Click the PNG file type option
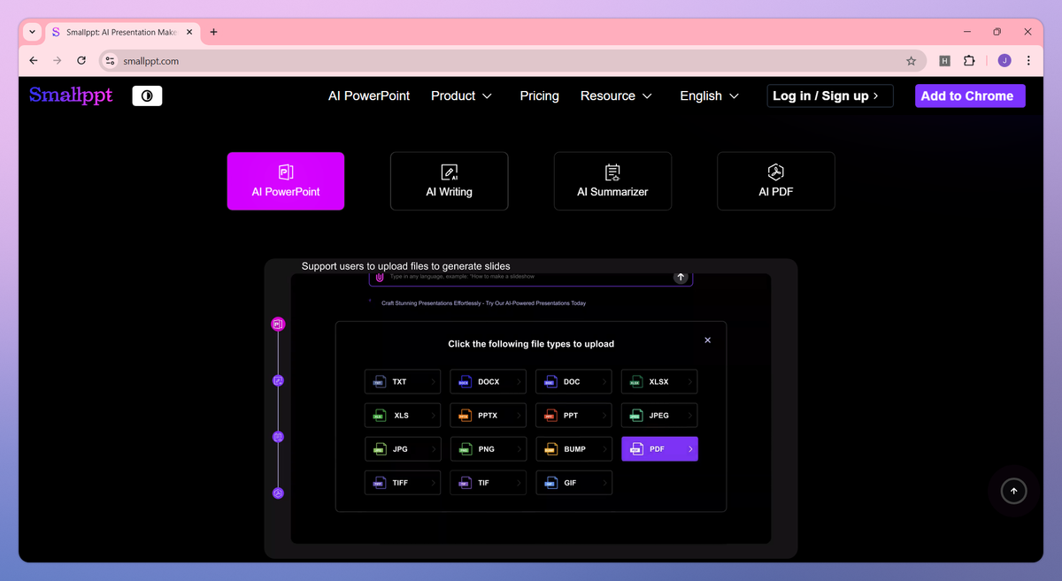Screen dimensions: 1062x581 tap(489, 449)
